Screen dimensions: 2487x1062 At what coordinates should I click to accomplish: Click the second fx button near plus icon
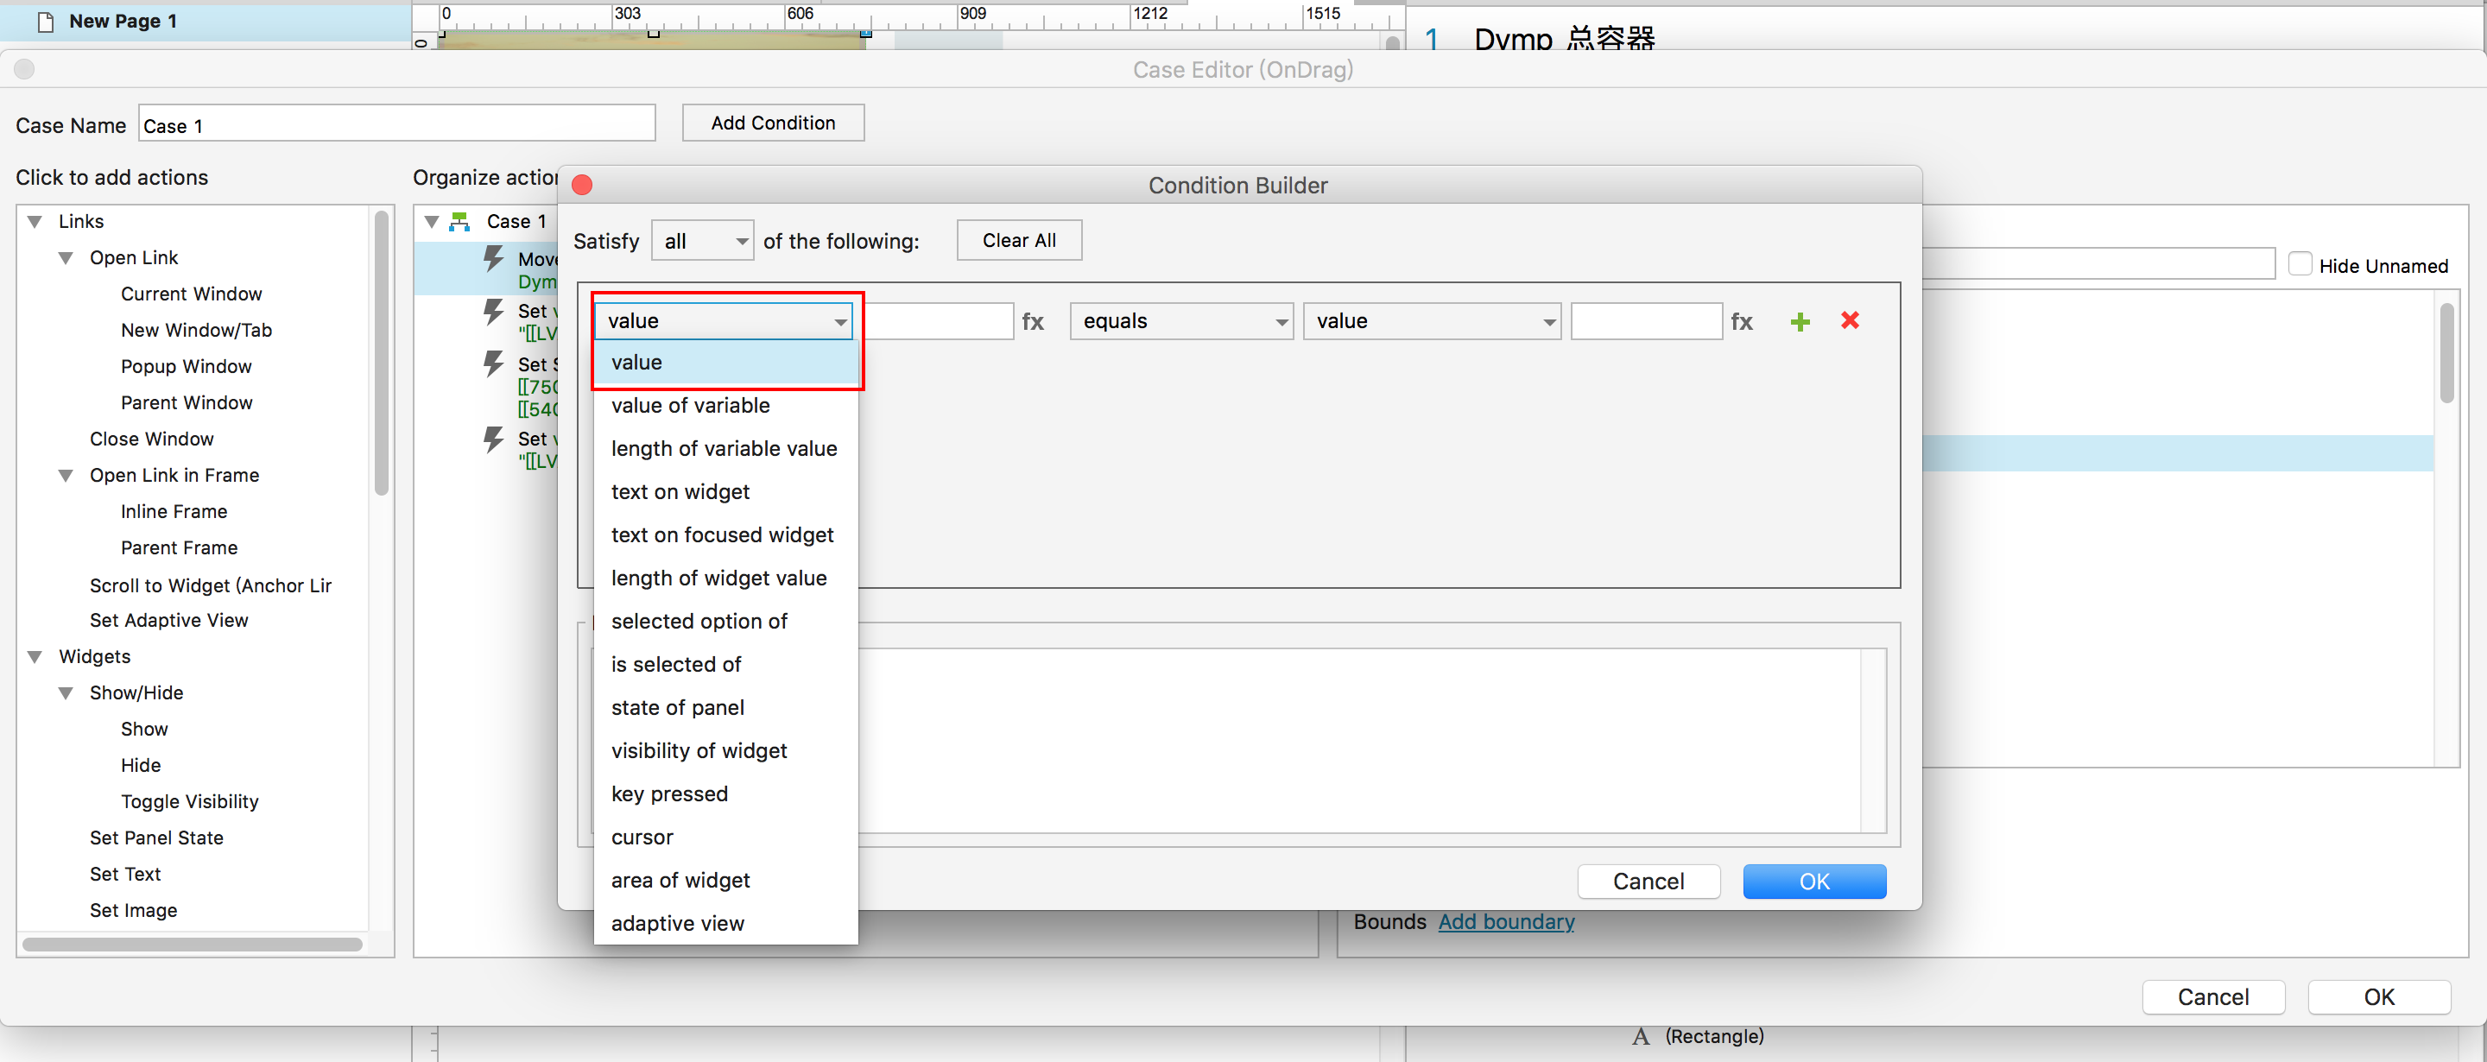[x=1741, y=321]
